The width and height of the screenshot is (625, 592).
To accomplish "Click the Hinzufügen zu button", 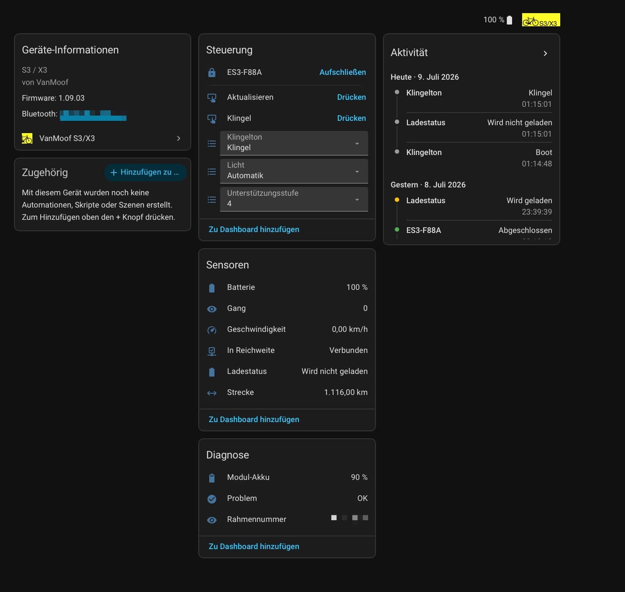I will [x=145, y=173].
